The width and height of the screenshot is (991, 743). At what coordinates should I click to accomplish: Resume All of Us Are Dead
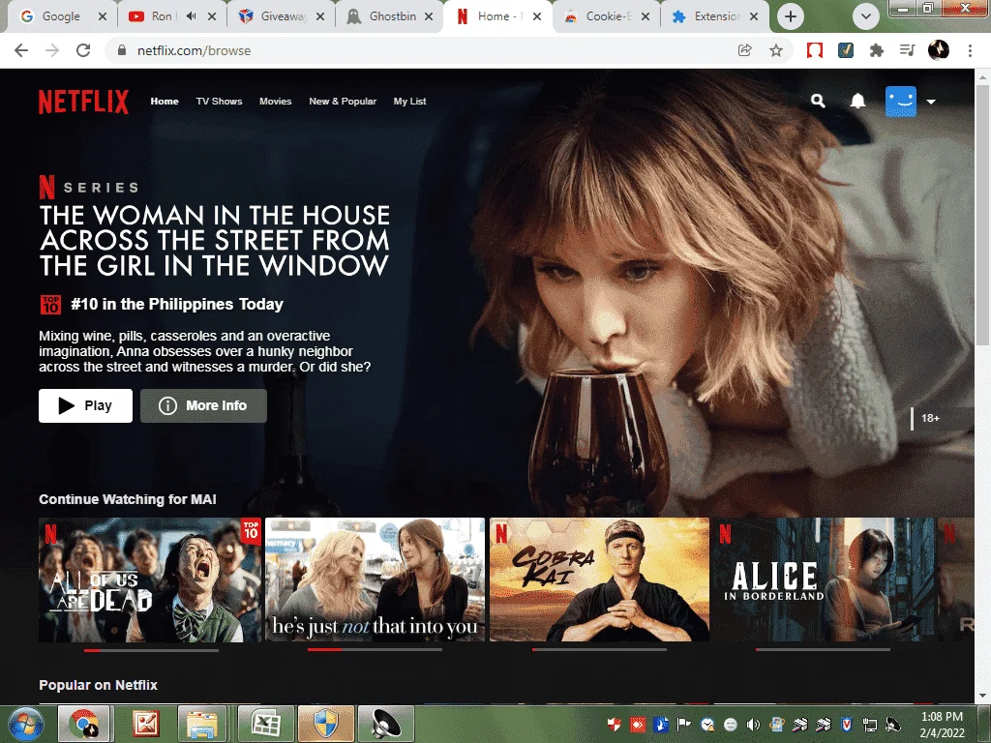pos(150,580)
